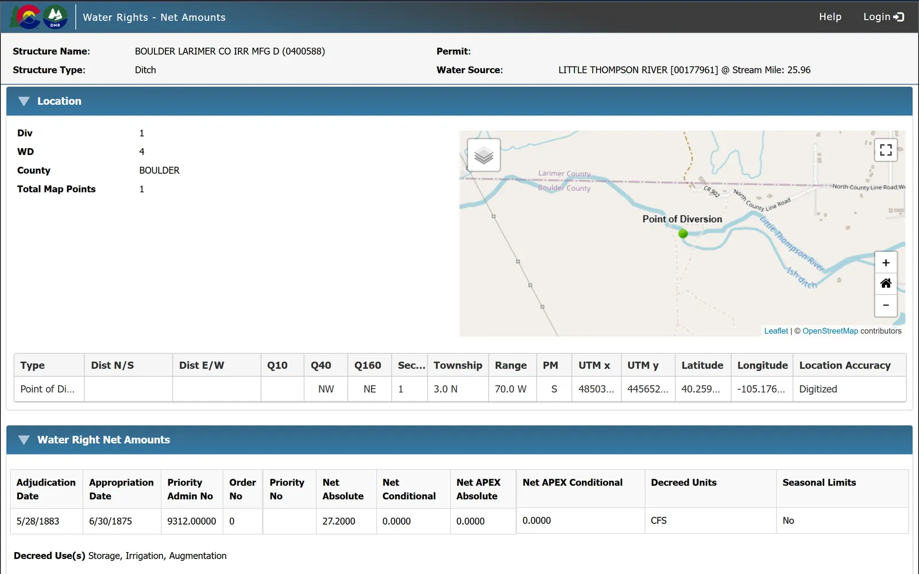Sort by Q40 column header
Image resolution: width=919 pixels, height=574 pixels.
326,365
